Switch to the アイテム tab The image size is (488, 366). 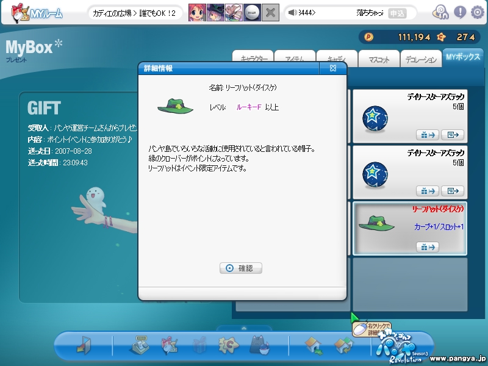(295, 58)
